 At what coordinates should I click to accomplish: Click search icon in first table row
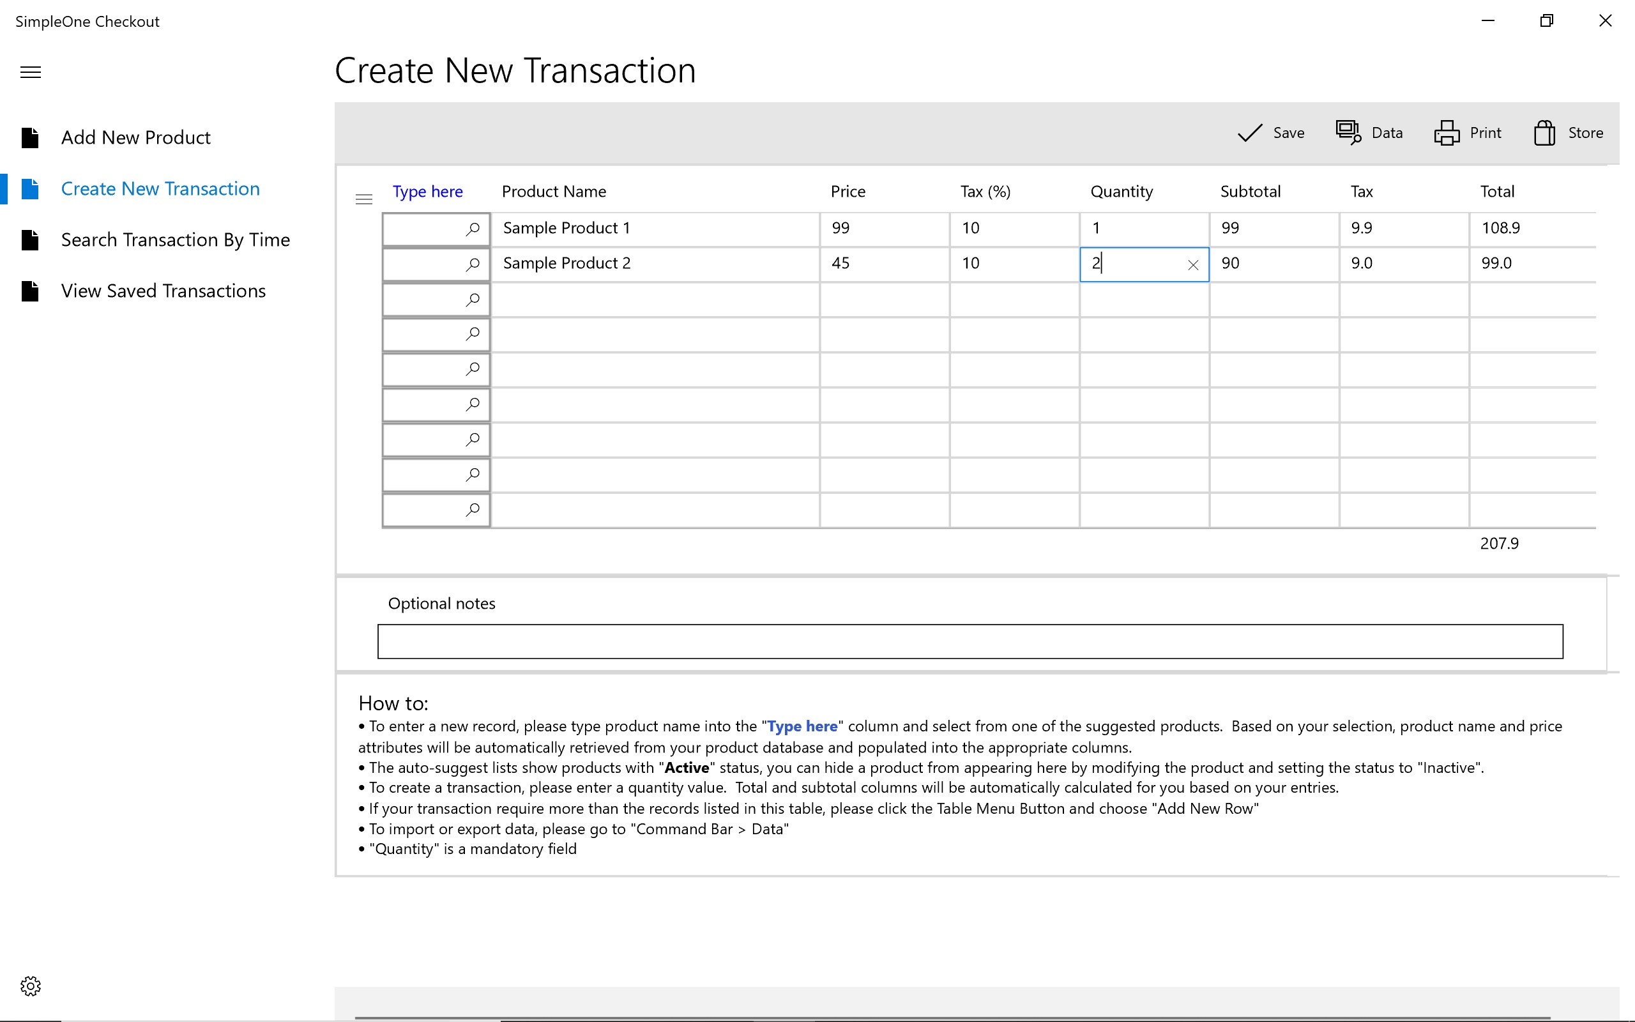point(473,229)
